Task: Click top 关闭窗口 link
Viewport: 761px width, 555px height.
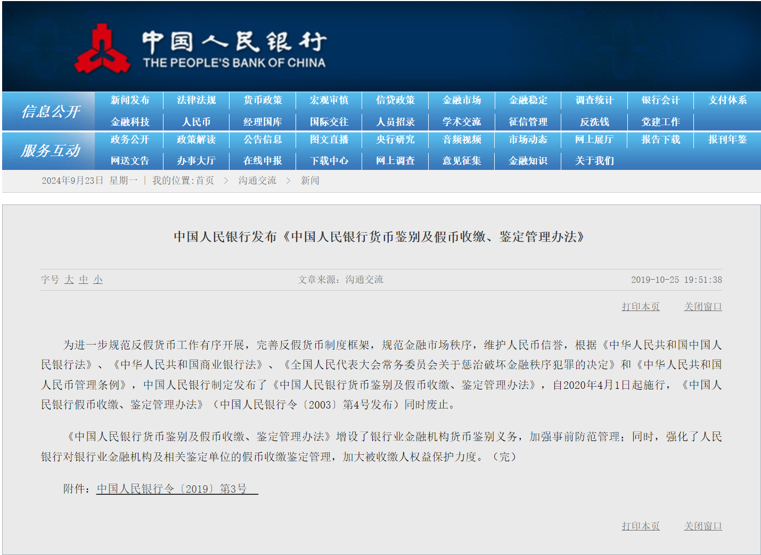Action: click(x=703, y=307)
